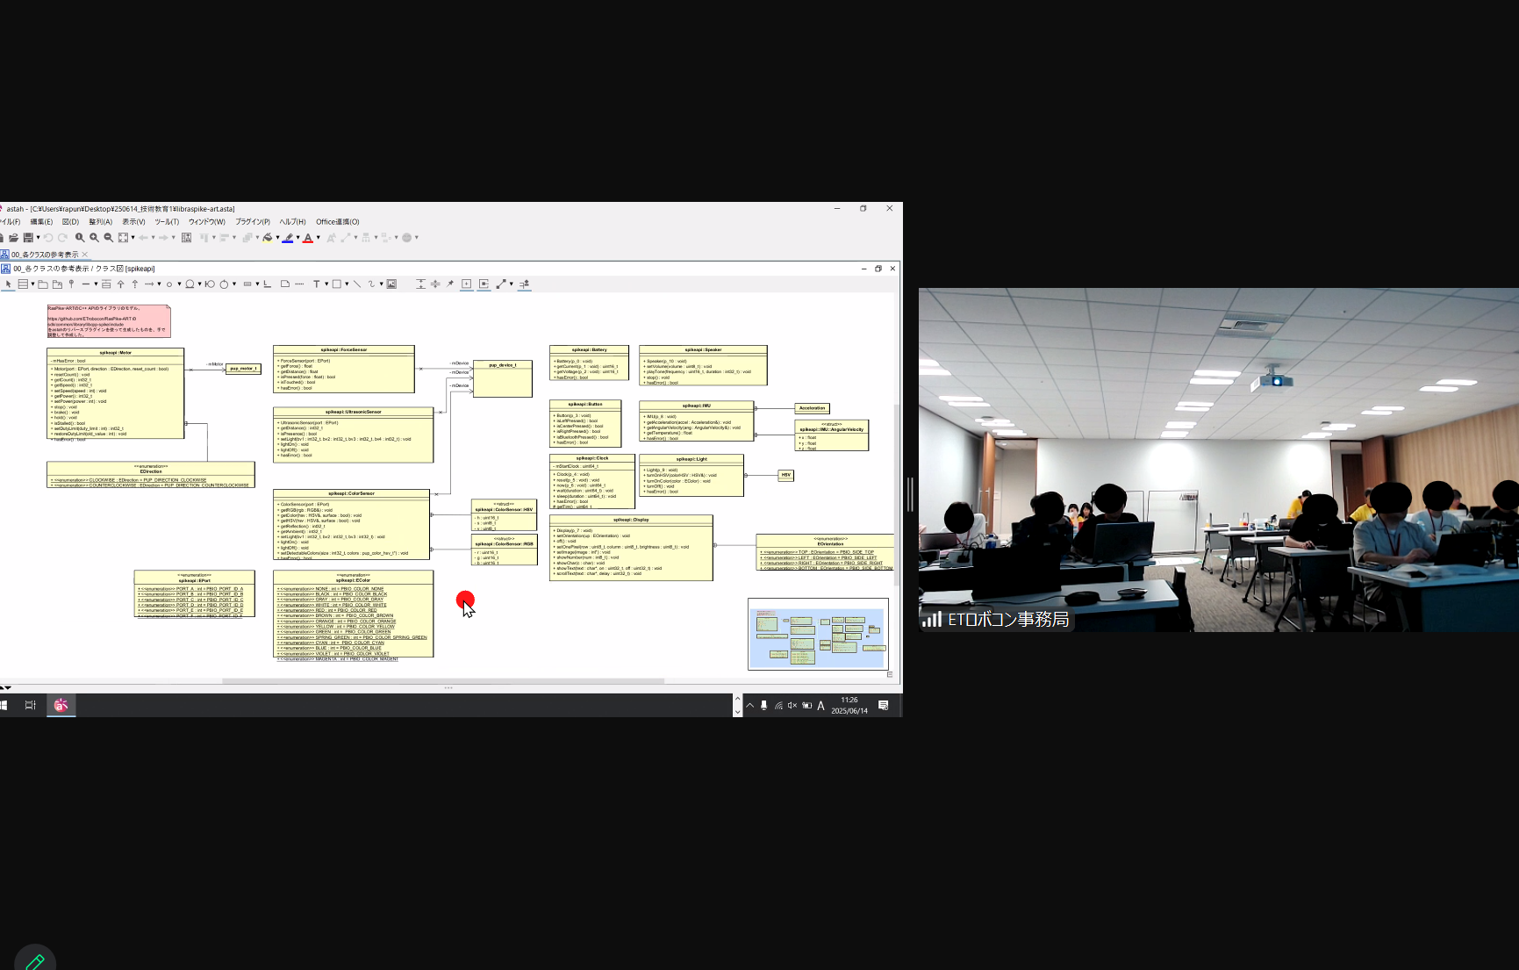
Task: Expand the Rectangle shape dropdown
Action: click(x=347, y=284)
